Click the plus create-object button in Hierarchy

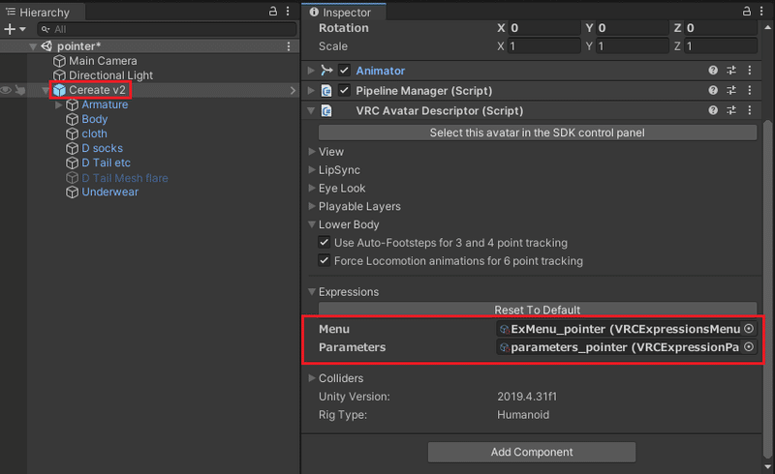pyautogui.click(x=10, y=30)
